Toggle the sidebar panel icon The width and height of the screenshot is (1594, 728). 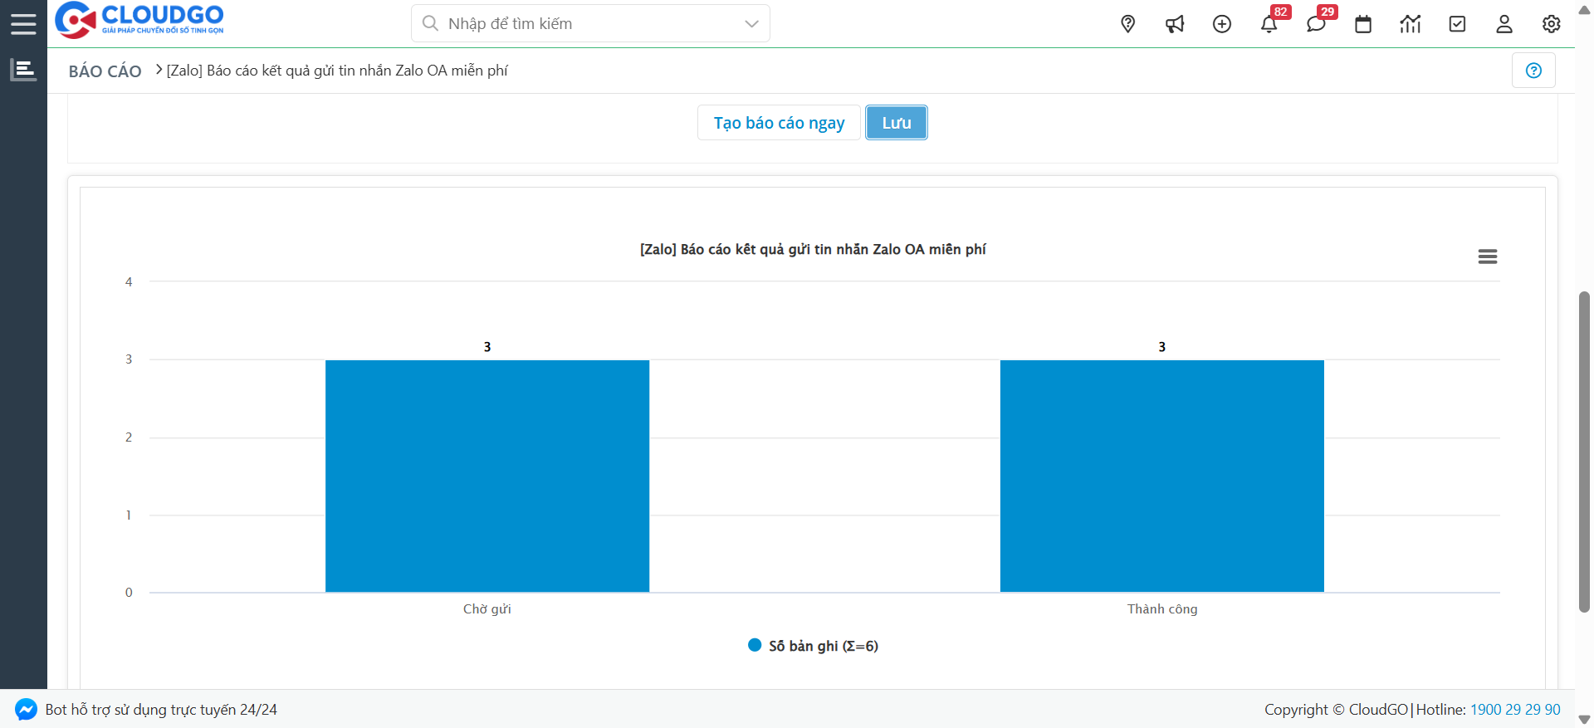coord(23,70)
